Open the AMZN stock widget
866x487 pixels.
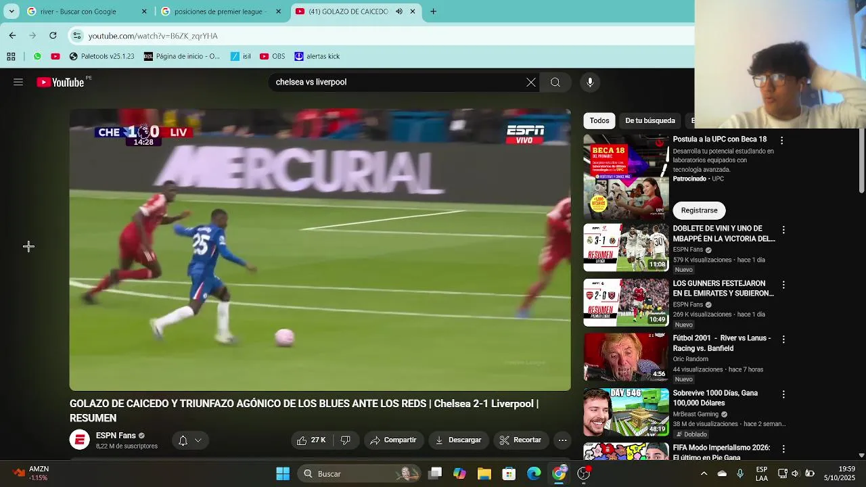tap(30, 473)
